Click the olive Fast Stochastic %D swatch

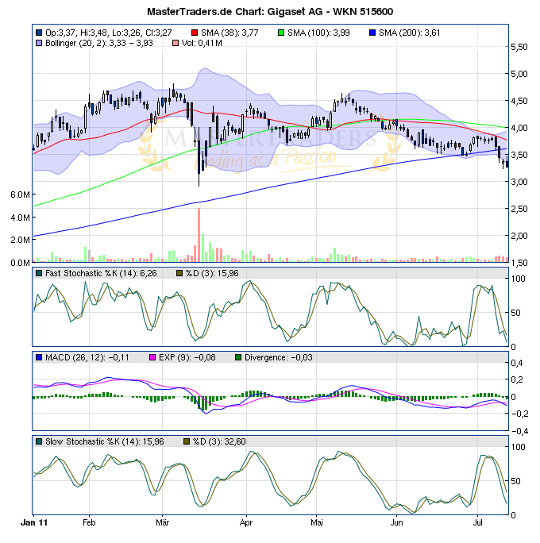point(179,274)
